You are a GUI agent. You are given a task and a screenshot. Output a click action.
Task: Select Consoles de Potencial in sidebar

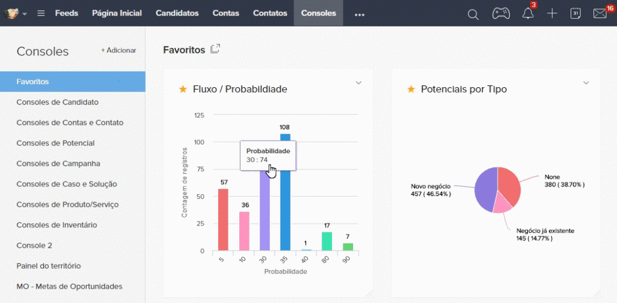coord(55,143)
